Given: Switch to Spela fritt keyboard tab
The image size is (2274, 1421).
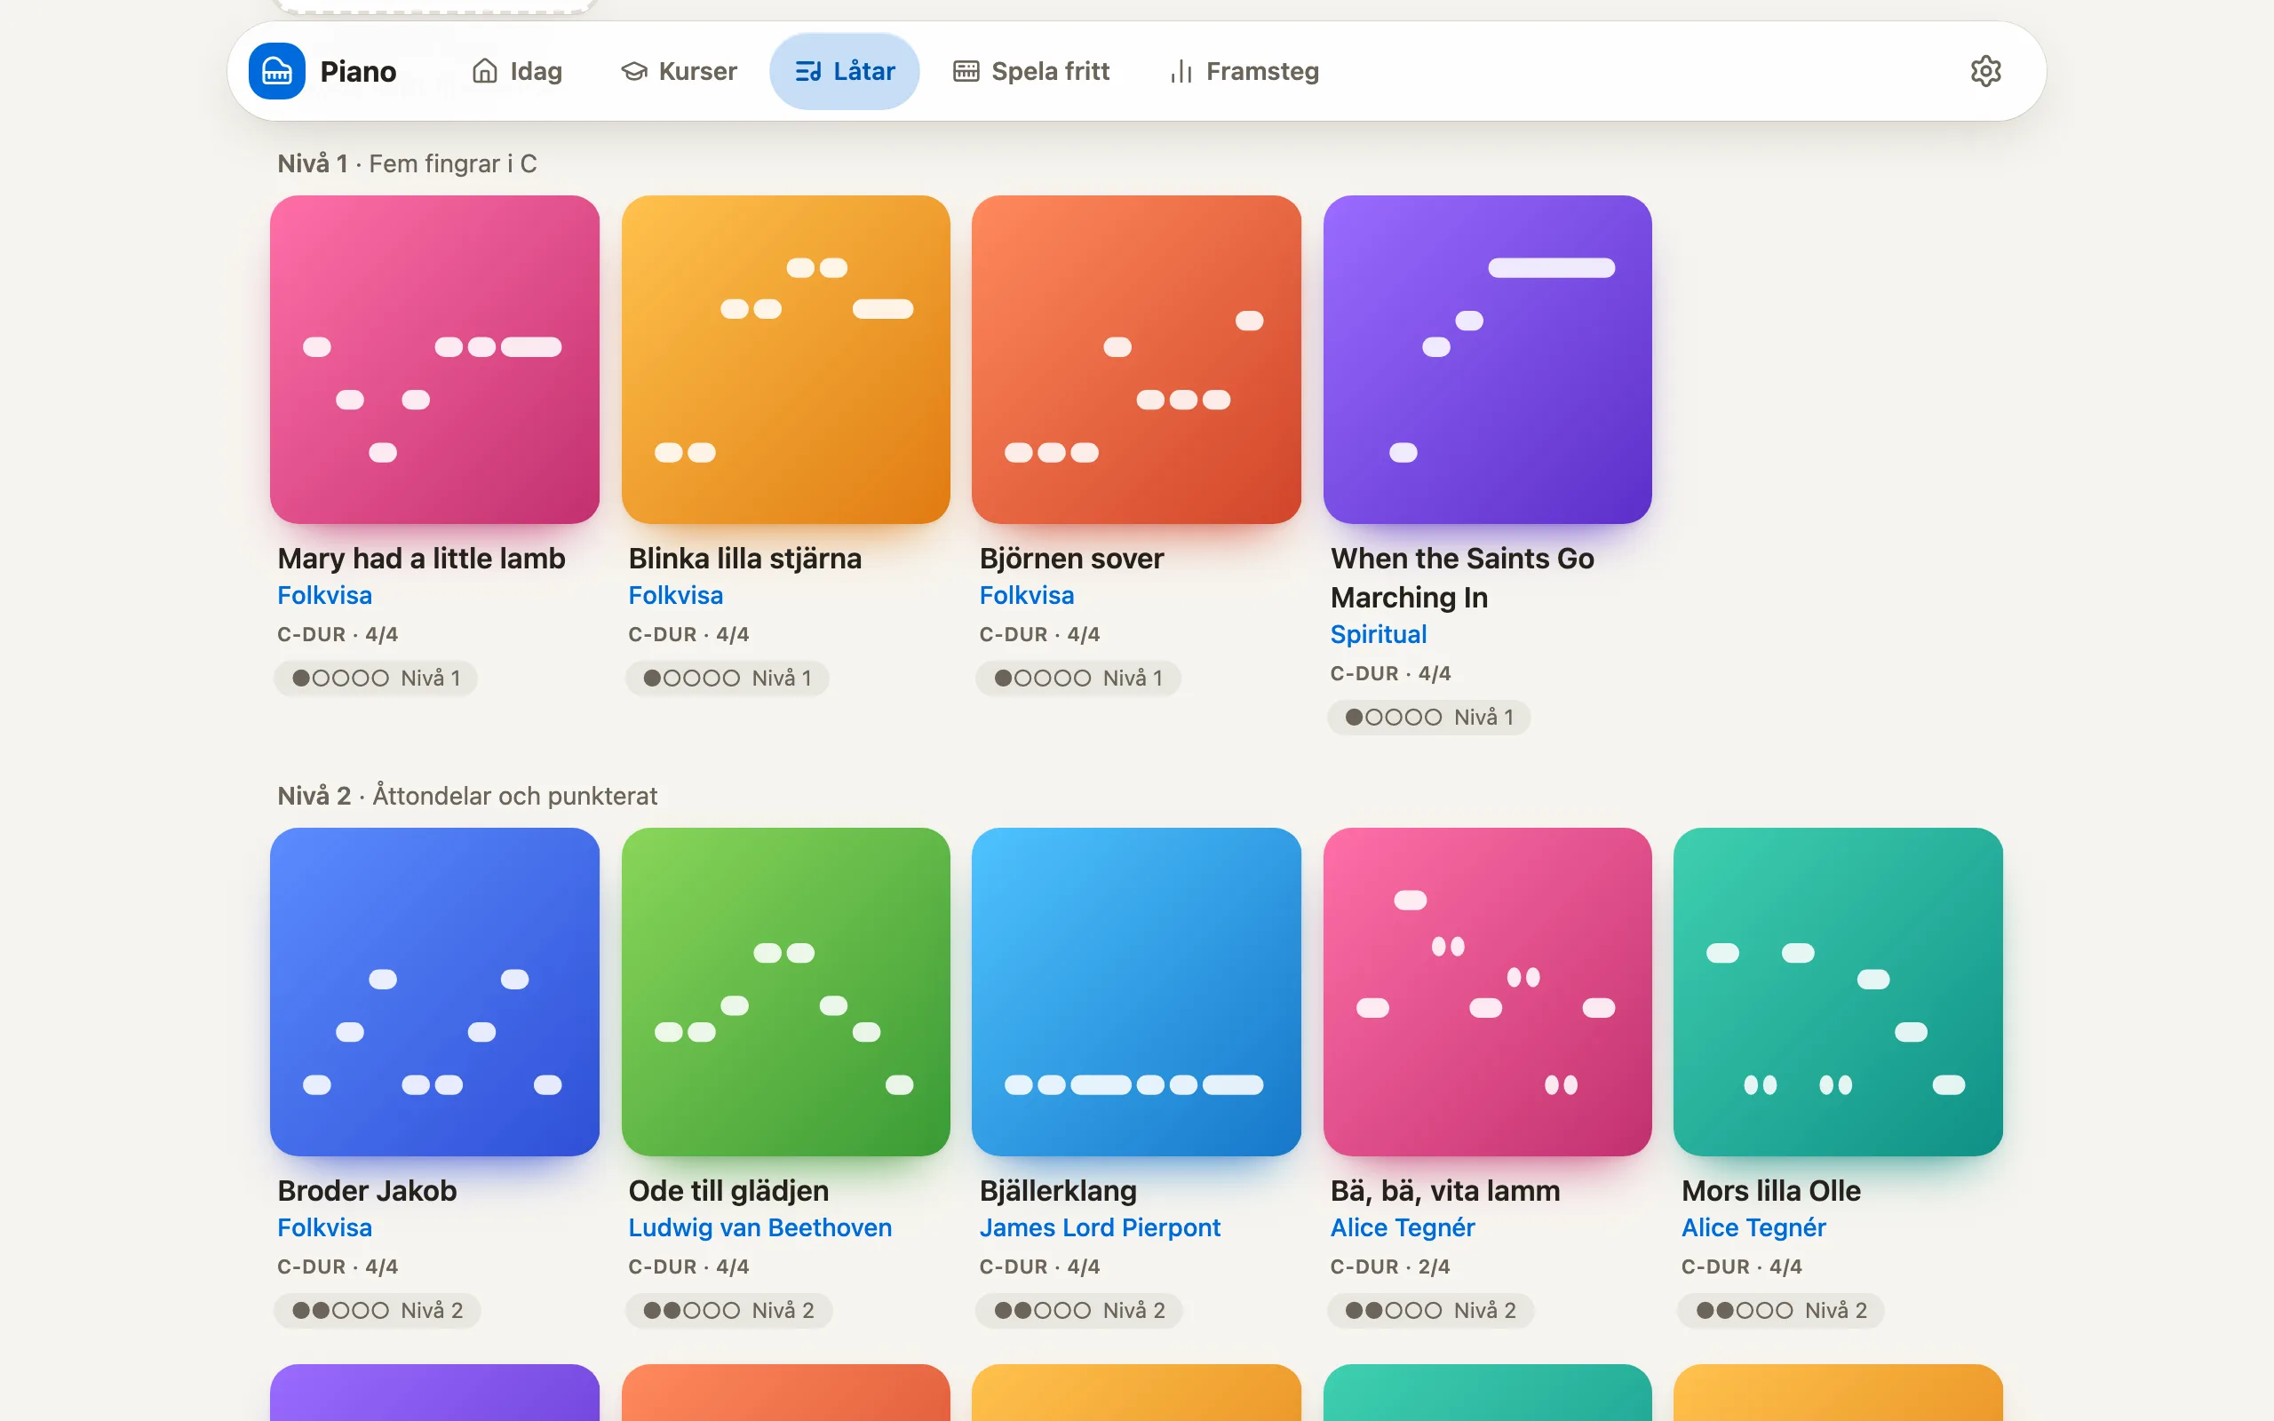Looking at the screenshot, I should tap(1030, 71).
